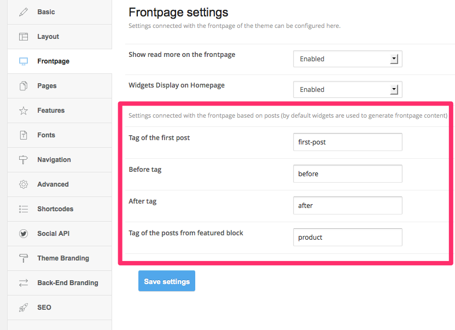The image size is (455, 330).
Task: Click the Features star icon
Action: (24, 111)
